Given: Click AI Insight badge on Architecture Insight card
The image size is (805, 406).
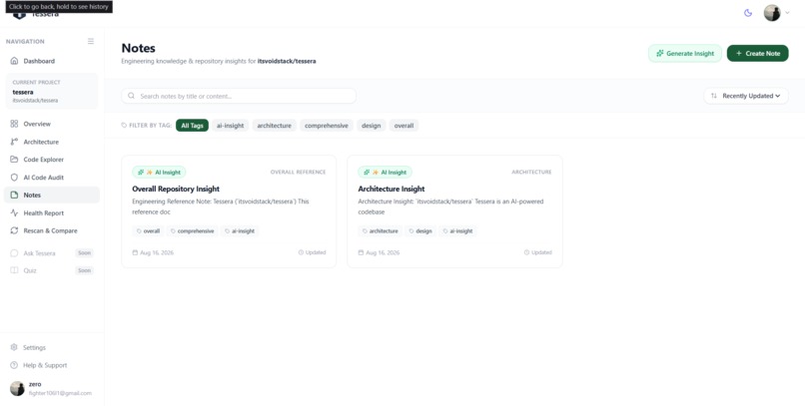Looking at the screenshot, I should 386,173.
